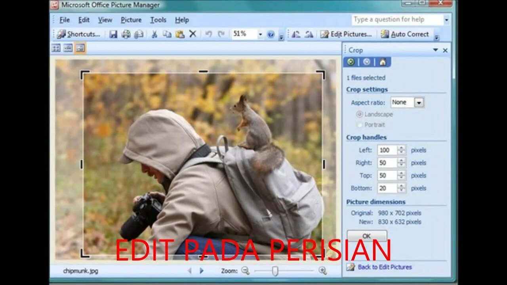
Task: Click the zoom slider thumb
Action: coord(275,271)
